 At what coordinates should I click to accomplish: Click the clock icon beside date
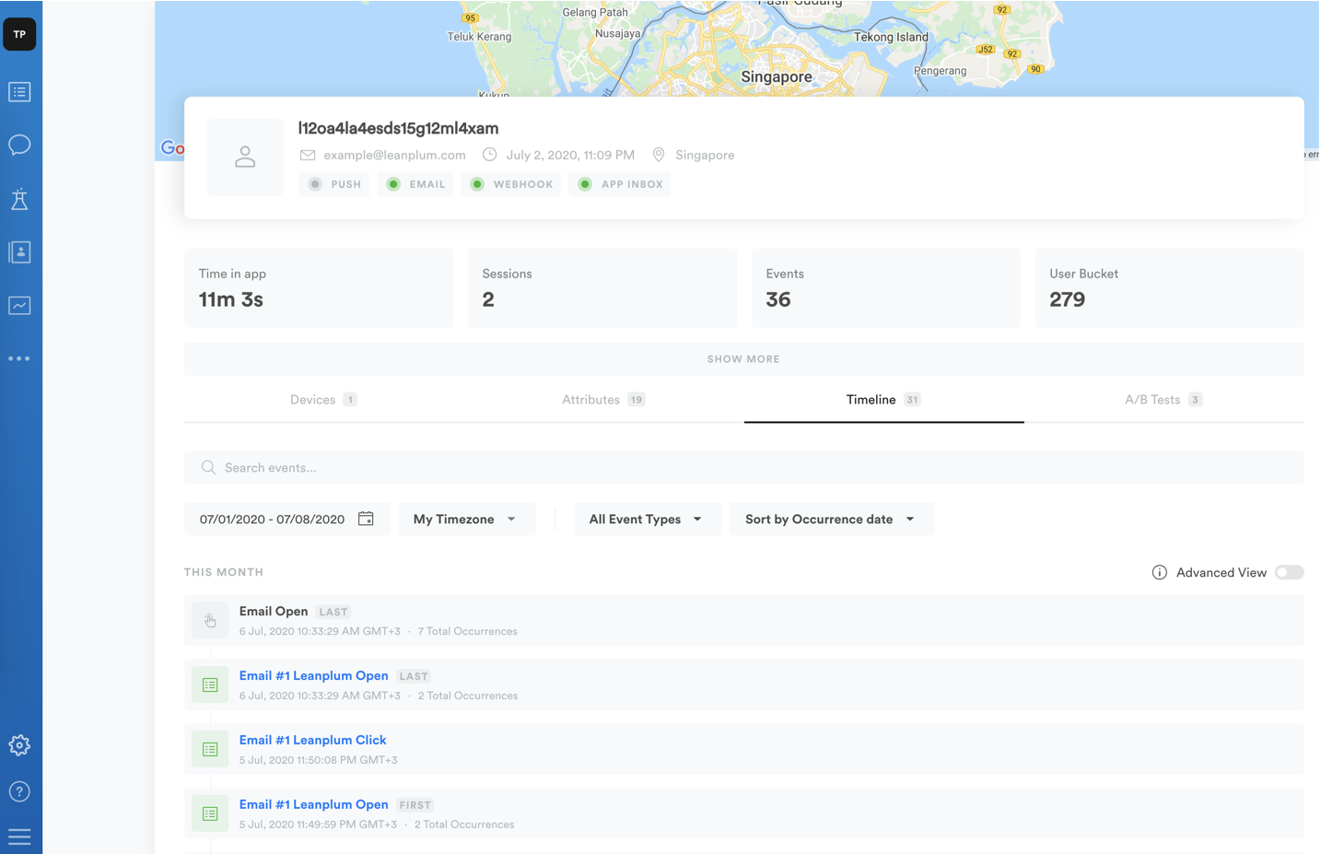click(490, 155)
